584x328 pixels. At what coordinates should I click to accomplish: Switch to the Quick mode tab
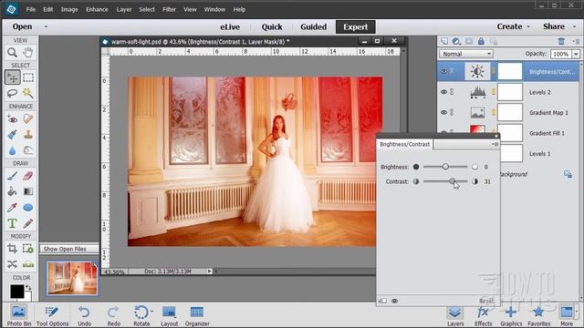point(272,26)
